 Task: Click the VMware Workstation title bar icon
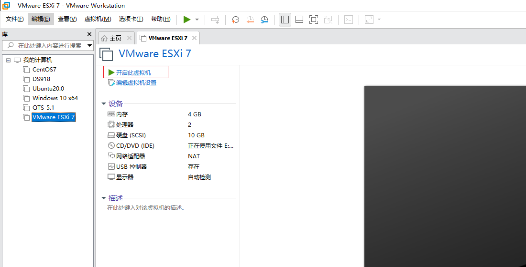[6, 5]
